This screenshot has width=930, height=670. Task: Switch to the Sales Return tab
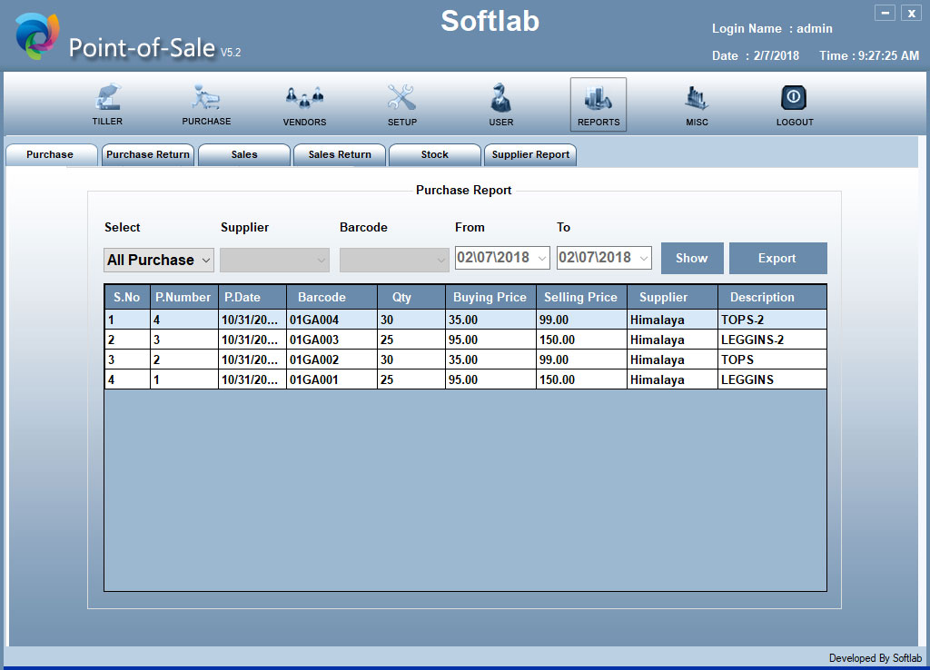(x=340, y=155)
